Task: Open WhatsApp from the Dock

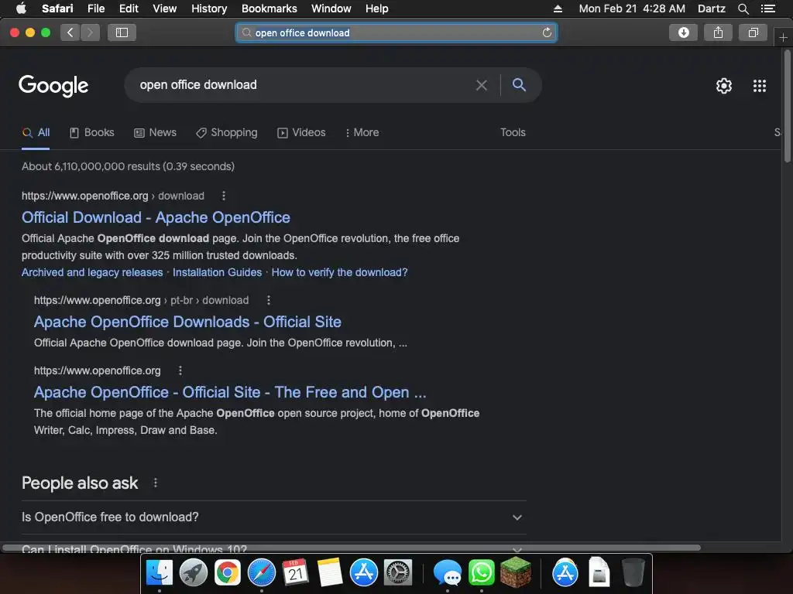Action: (481, 573)
